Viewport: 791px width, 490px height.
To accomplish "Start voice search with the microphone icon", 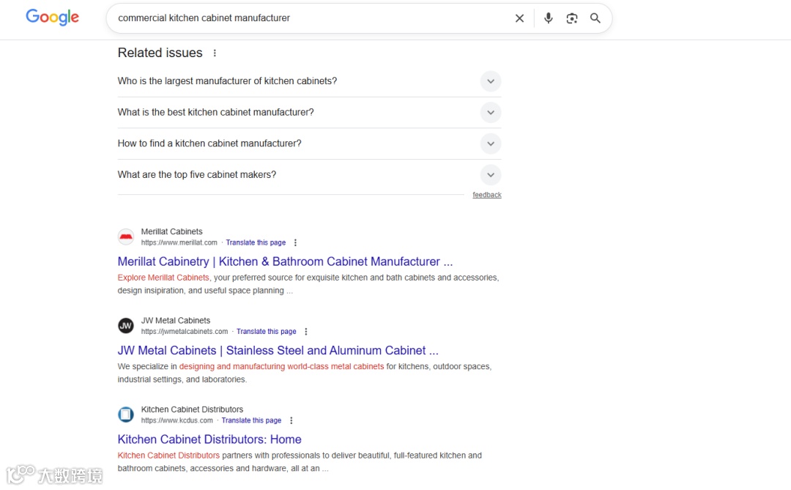I will [x=549, y=18].
